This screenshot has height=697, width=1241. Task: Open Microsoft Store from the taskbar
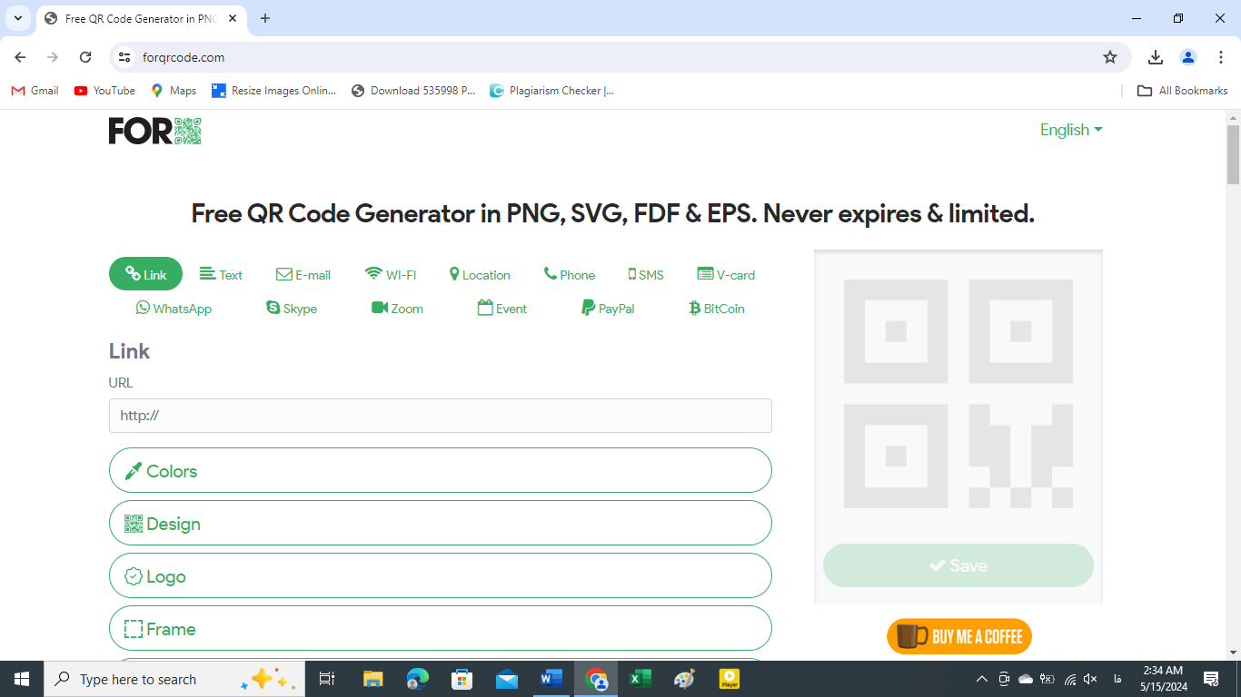462,679
